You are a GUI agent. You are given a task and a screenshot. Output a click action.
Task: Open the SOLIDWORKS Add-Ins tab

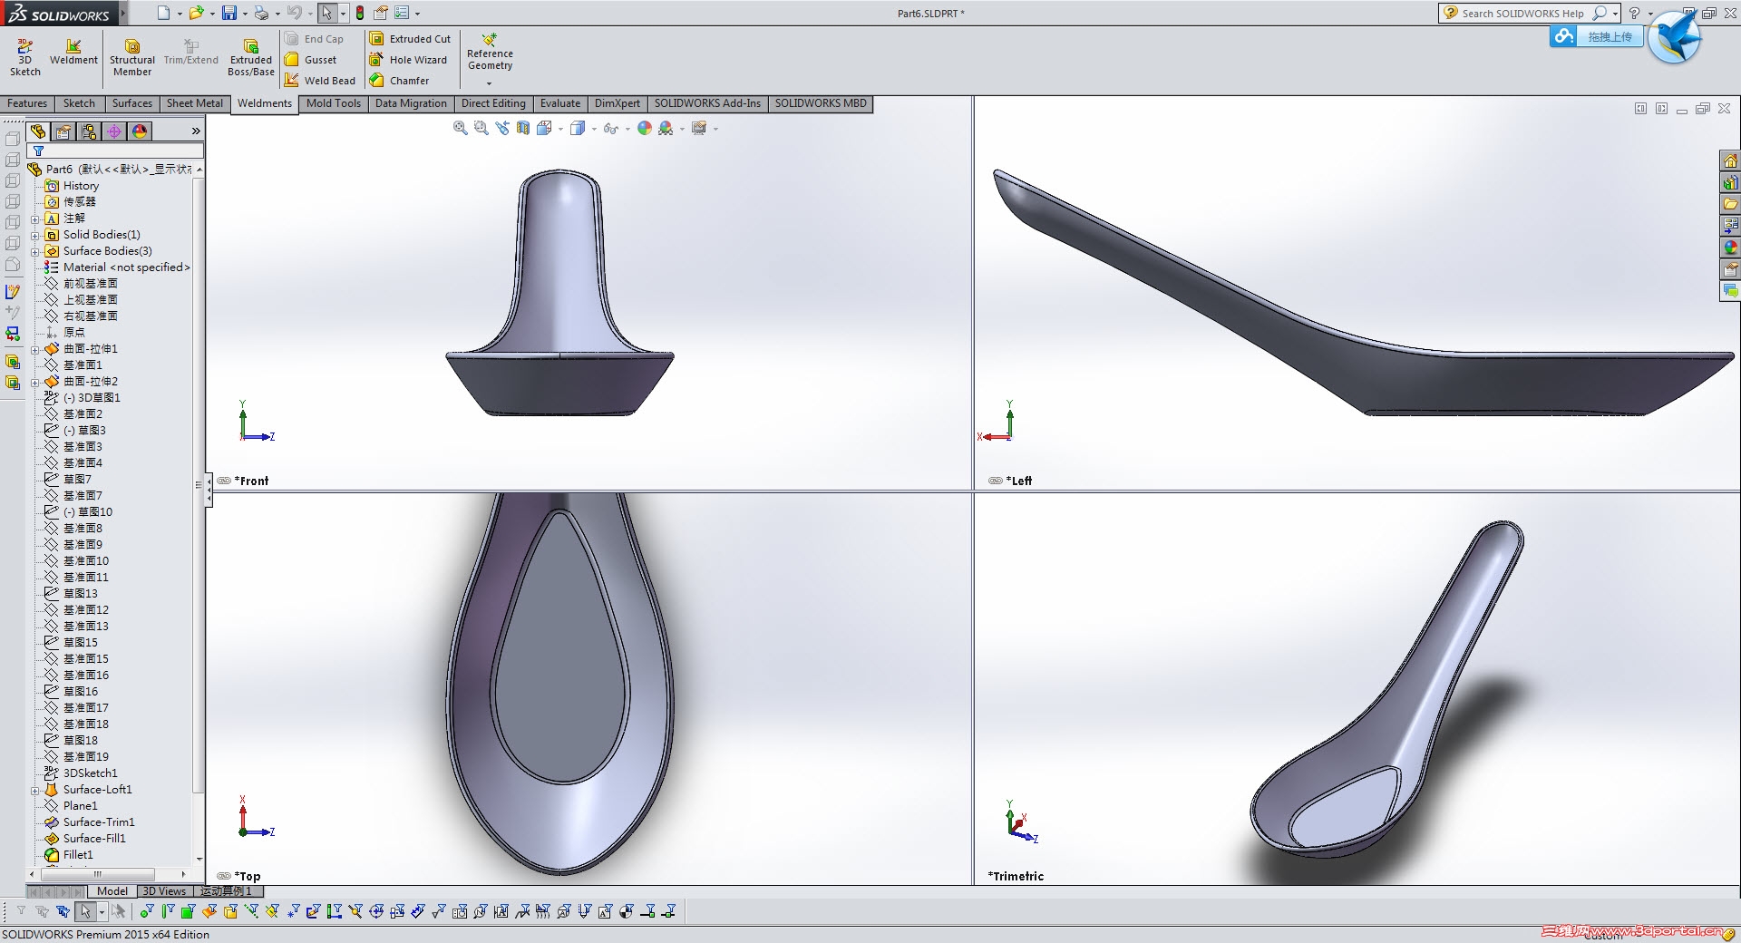[707, 103]
